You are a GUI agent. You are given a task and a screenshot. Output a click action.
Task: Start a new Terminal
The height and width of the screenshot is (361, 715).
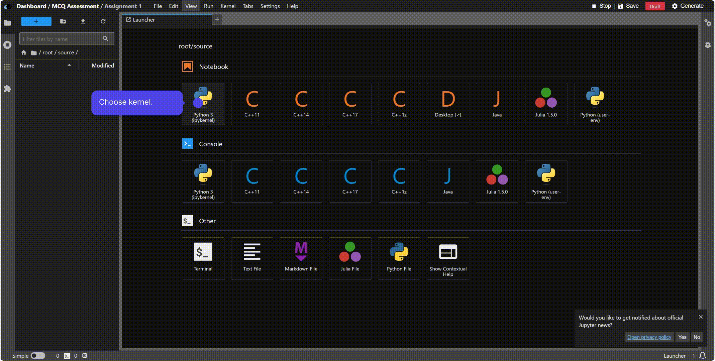[203, 258]
